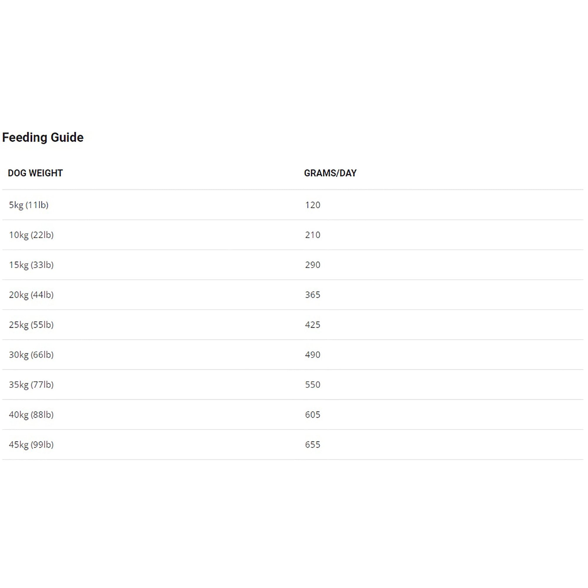588x588 pixels.
Task: Click the 210 grams value
Action: [x=313, y=235]
